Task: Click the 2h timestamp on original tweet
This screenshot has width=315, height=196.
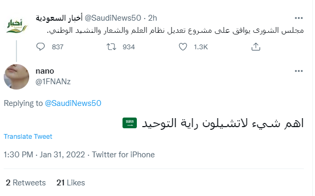Action: (153, 18)
